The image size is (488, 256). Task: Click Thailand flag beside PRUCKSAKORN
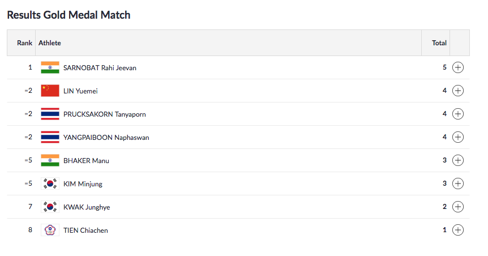coord(50,114)
